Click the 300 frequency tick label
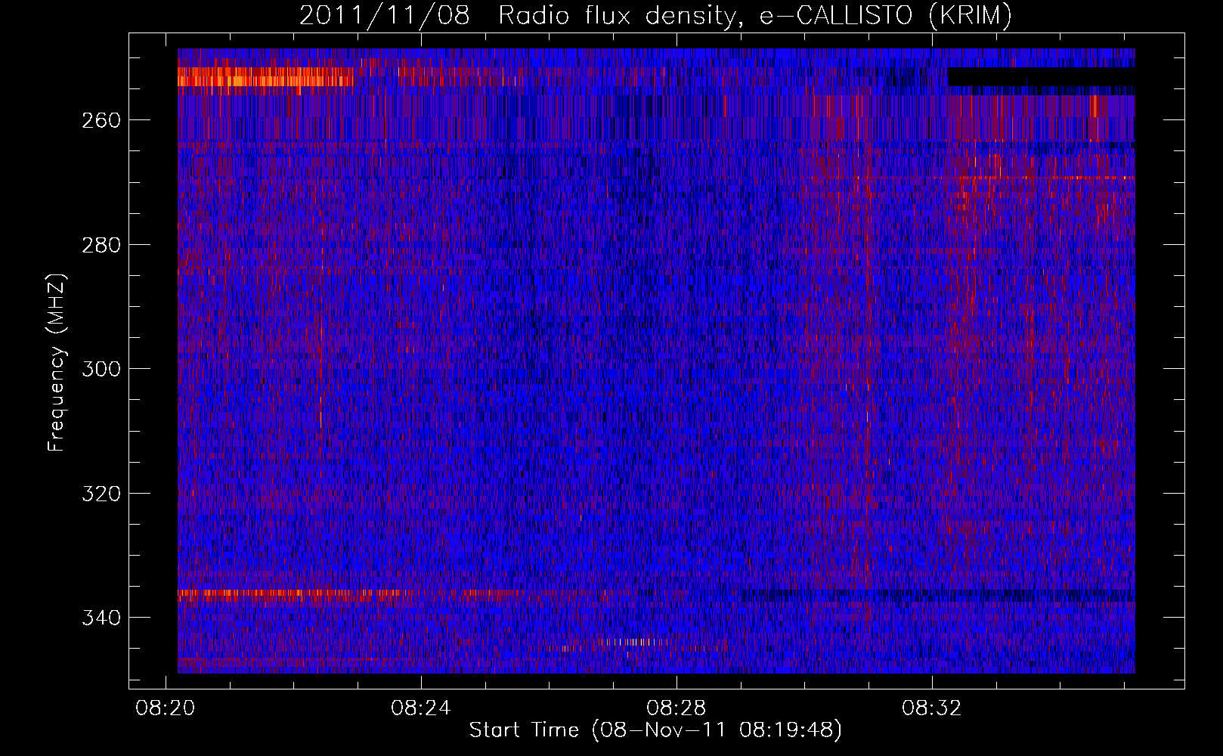The height and width of the screenshot is (756, 1223). [x=101, y=369]
